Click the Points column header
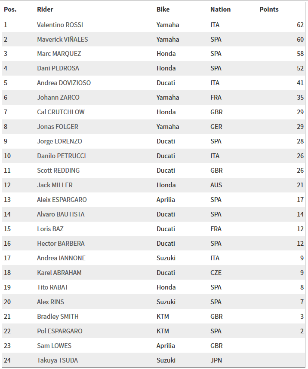This screenshot has height=369, width=308. (x=269, y=9)
